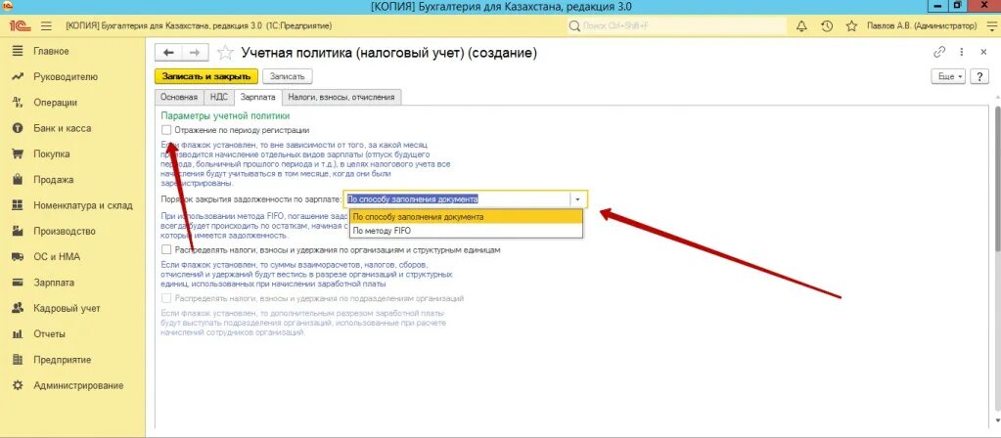Click the global search field
The width and height of the screenshot is (1001, 438).
click(x=677, y=26)
